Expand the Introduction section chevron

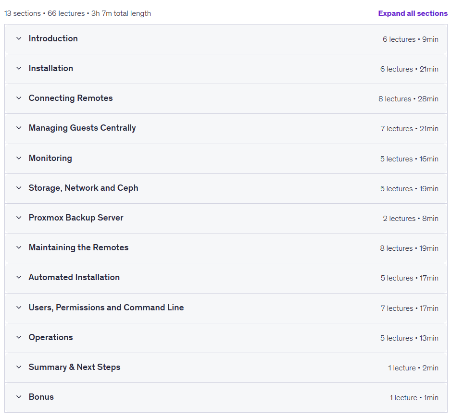19,38
